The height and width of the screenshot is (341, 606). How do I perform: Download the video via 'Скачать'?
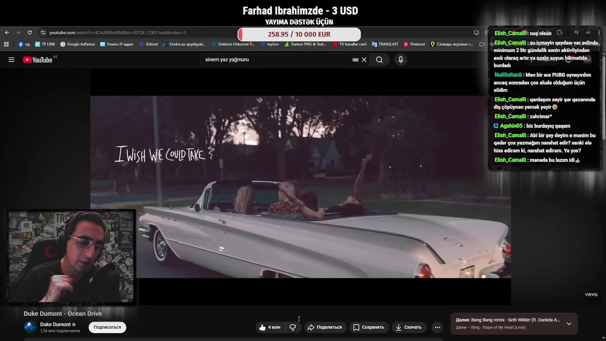point(409,327)
